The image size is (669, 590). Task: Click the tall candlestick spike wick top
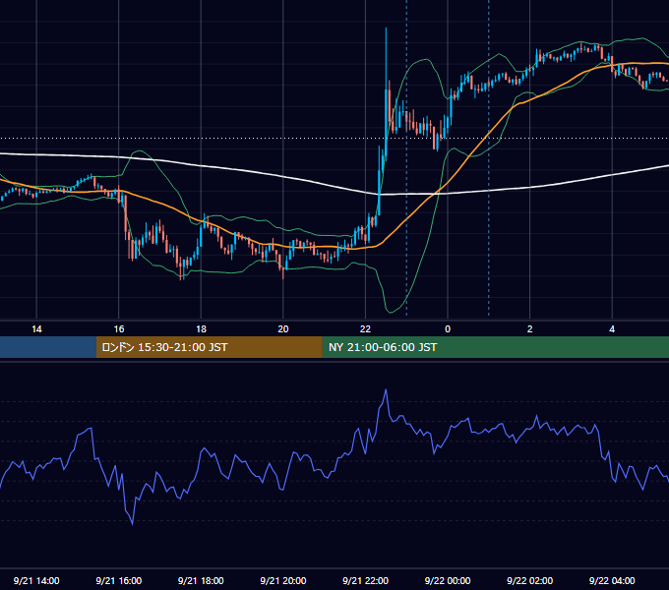point(386,29)
